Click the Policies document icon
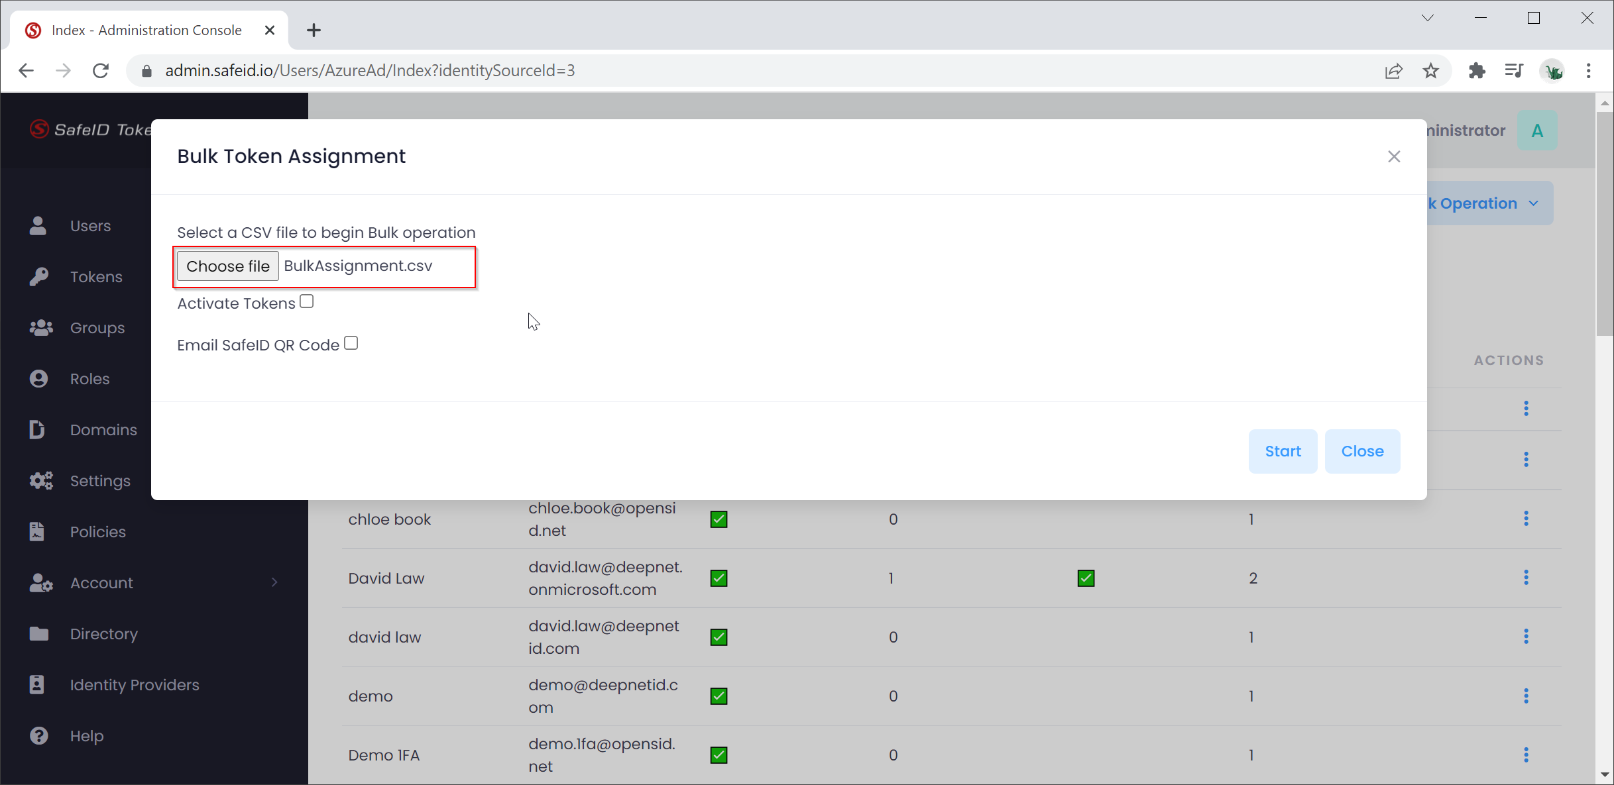1614x785 pixels. click(x=37, y=531)
